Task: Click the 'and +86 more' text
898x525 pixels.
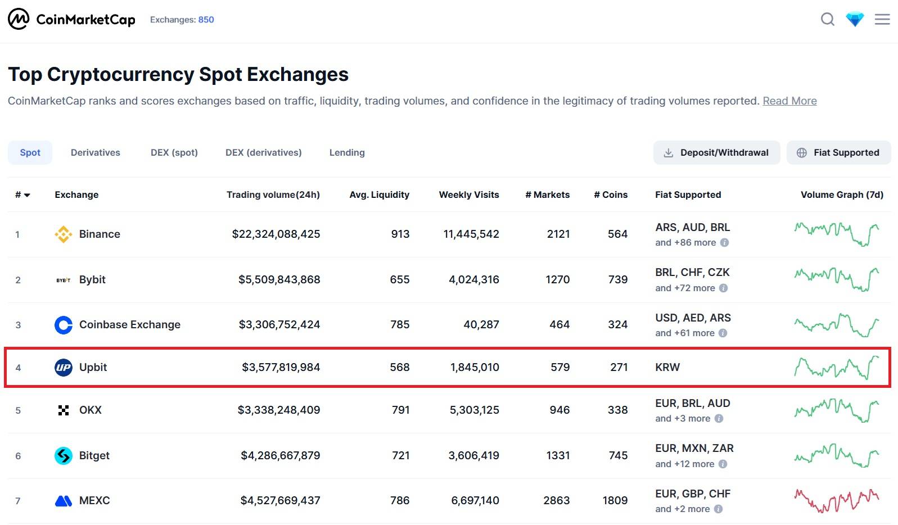Action: click(x=685, y=243)
